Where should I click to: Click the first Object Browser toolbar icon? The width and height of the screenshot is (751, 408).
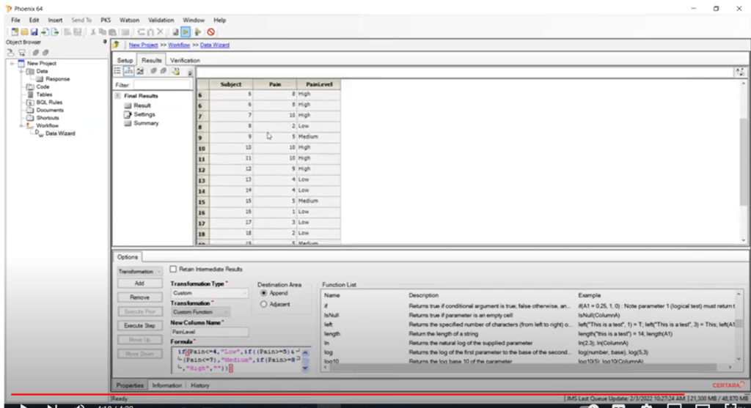(x=10, y=53)
